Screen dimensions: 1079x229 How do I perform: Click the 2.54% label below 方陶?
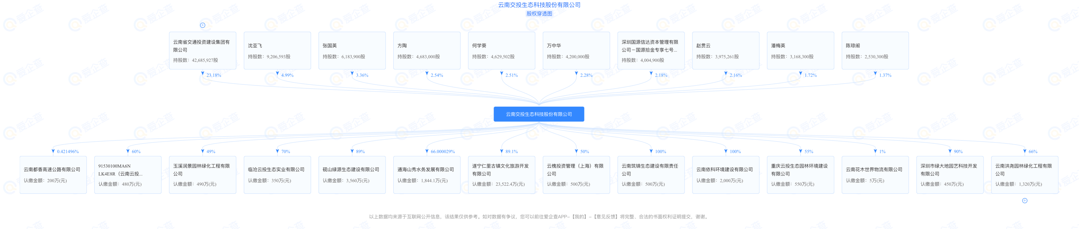pyautogui.click(x=437, y=75)
